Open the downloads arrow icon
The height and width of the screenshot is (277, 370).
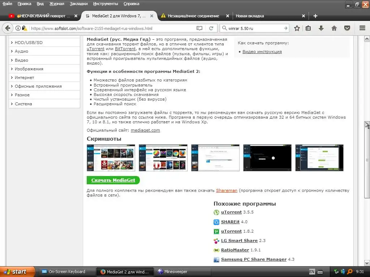pos(321,28)
